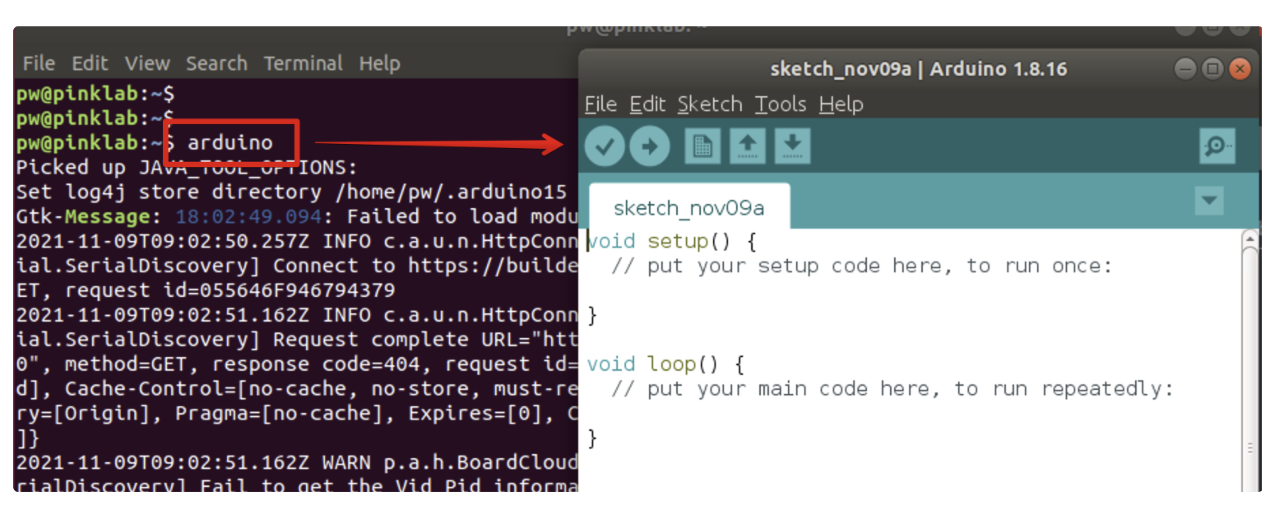
Task: Open the terminal View menu
Action: (147, 63)
